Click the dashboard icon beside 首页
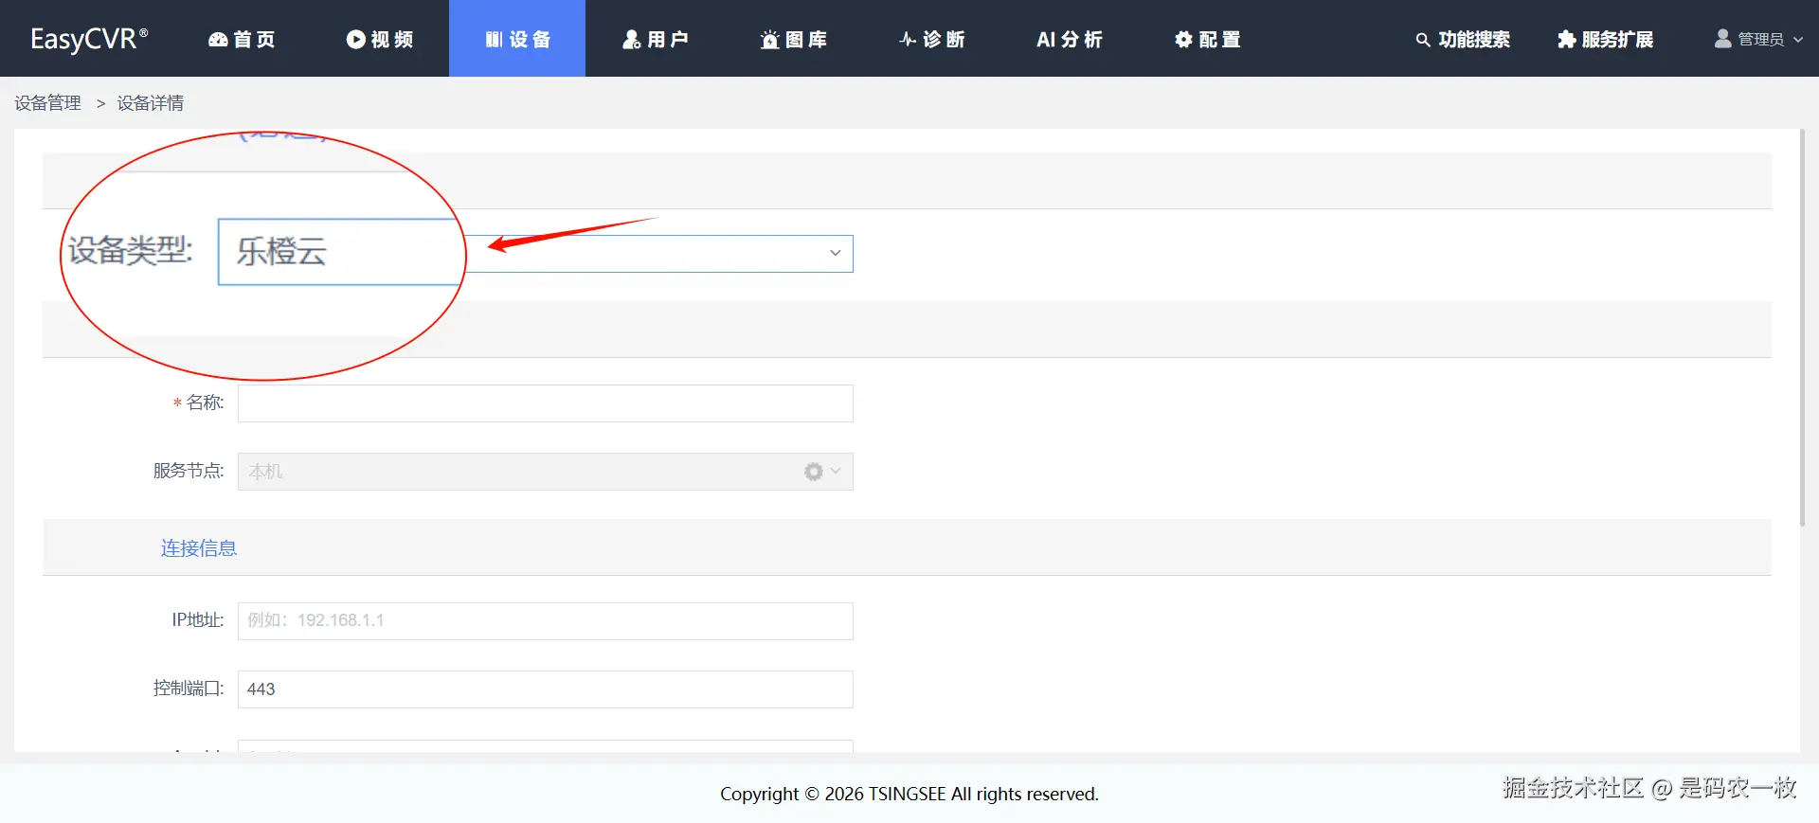 coord(218,39)
